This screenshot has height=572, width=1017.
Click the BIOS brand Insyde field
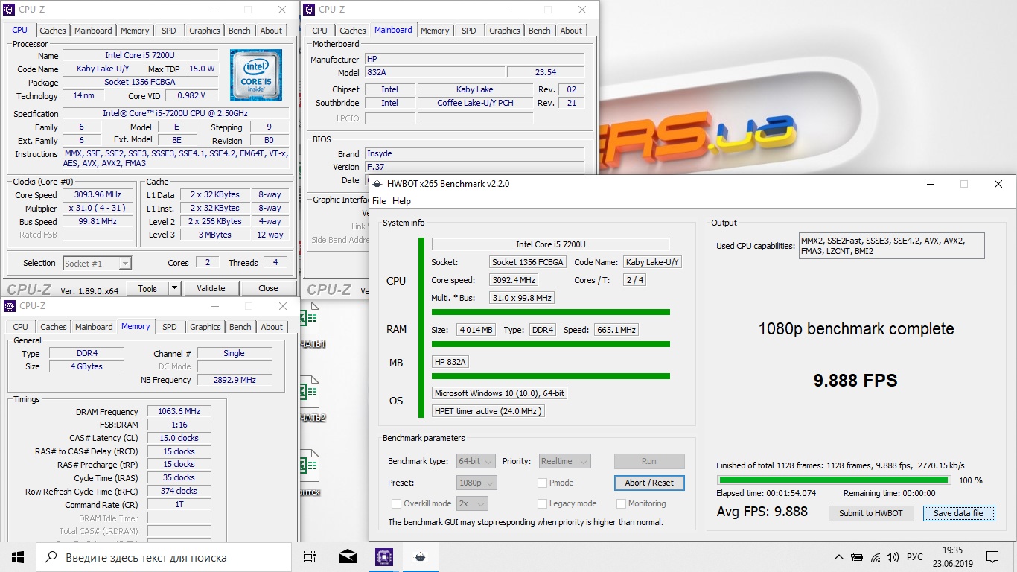474,153
